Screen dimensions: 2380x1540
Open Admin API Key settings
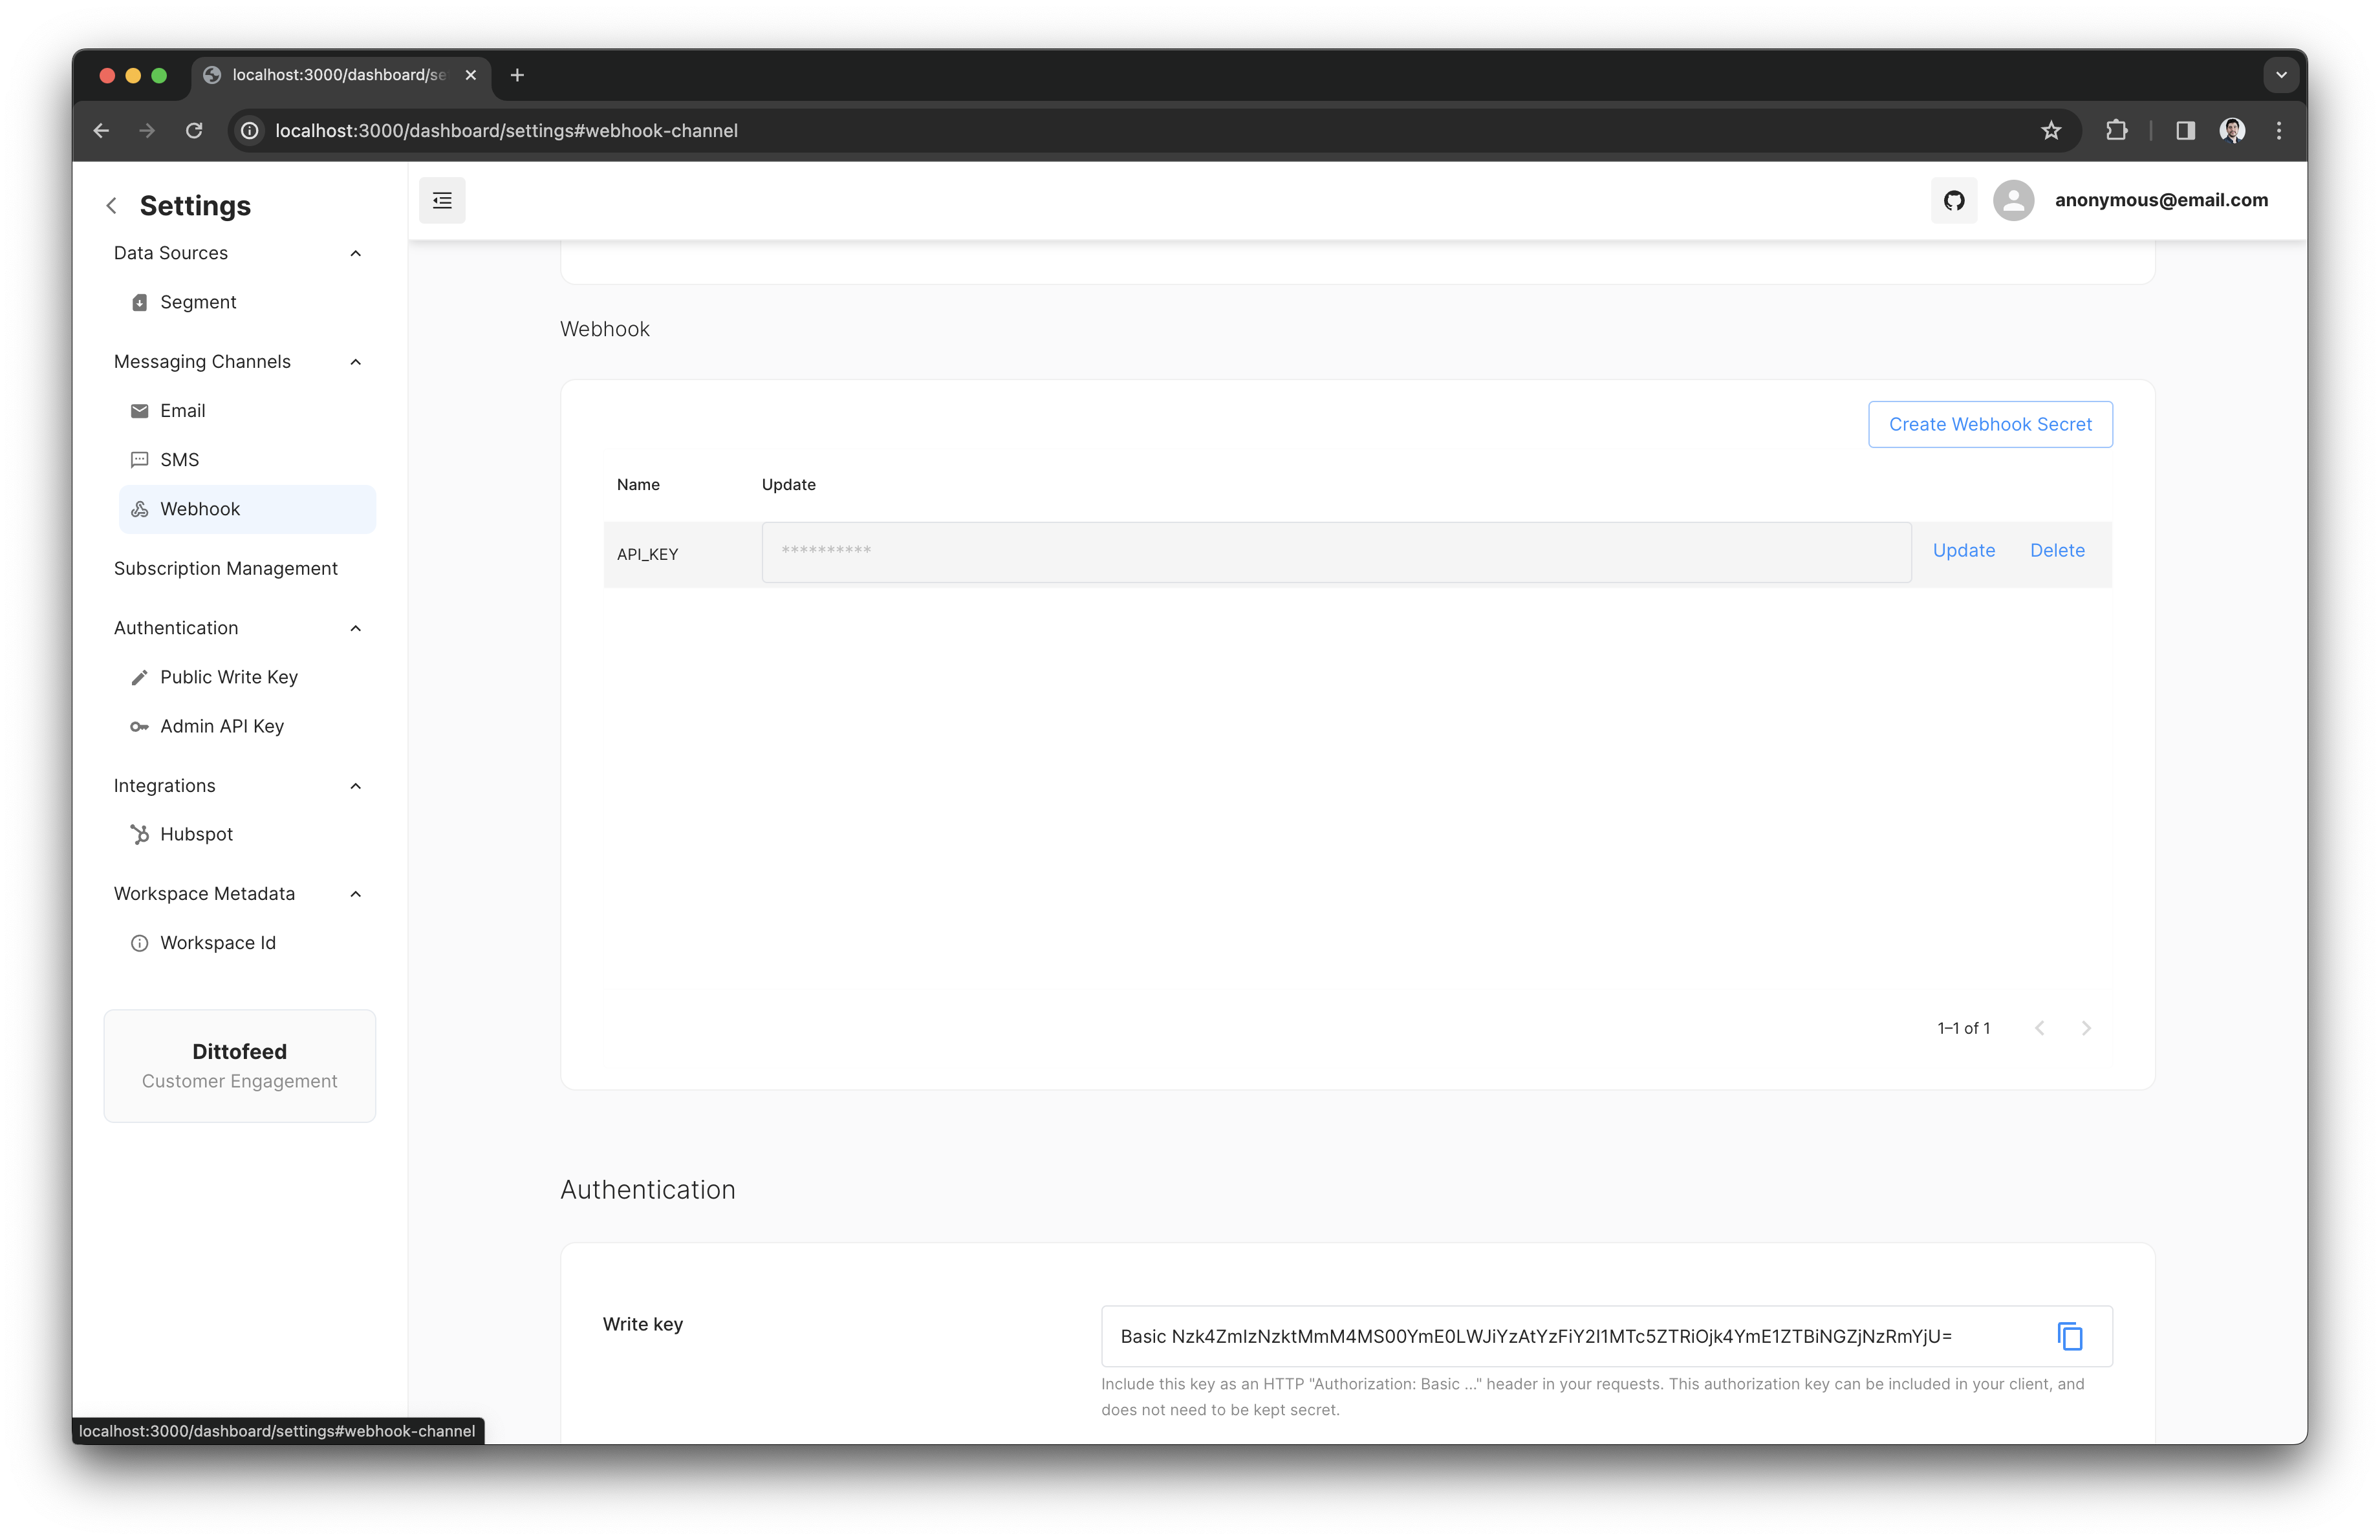pos(222,727)
